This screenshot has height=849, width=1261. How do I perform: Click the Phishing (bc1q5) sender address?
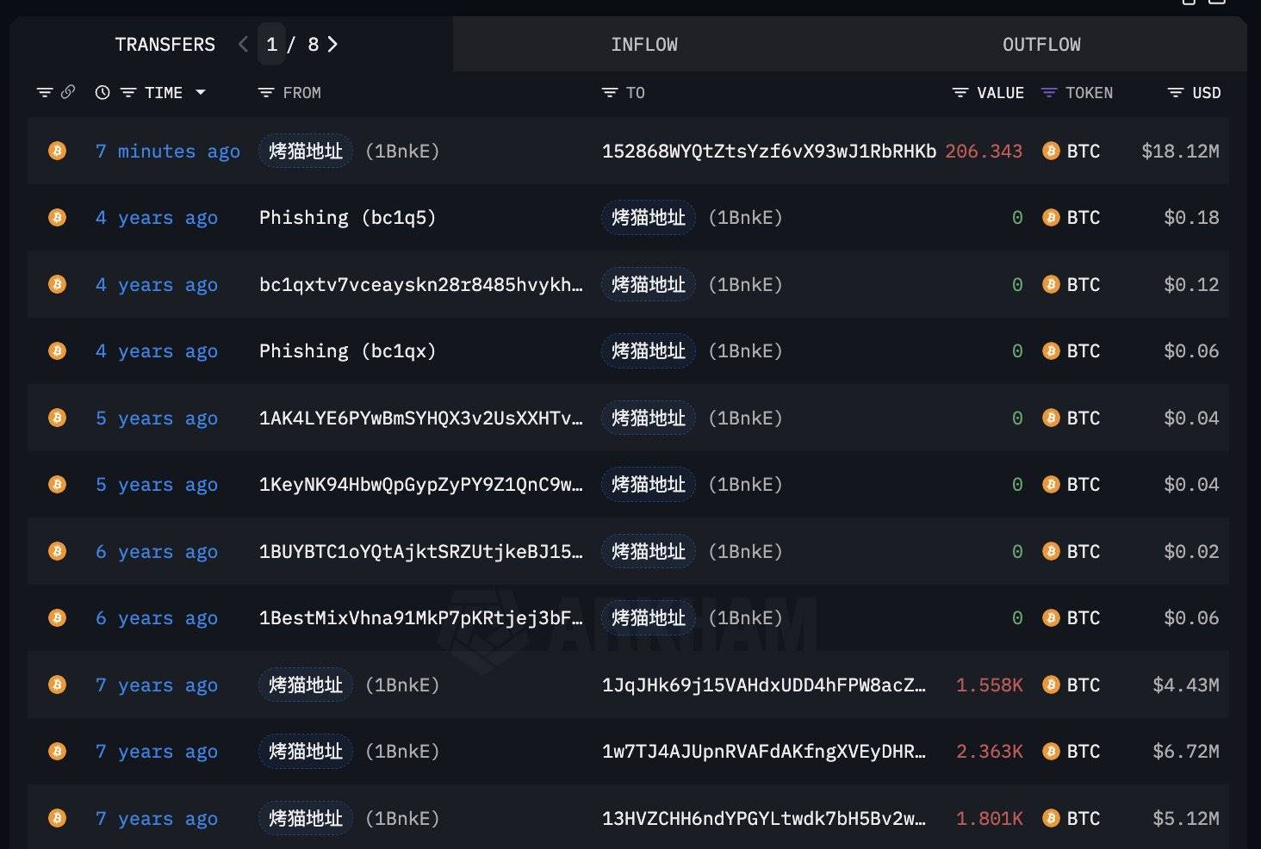[347, 218]
